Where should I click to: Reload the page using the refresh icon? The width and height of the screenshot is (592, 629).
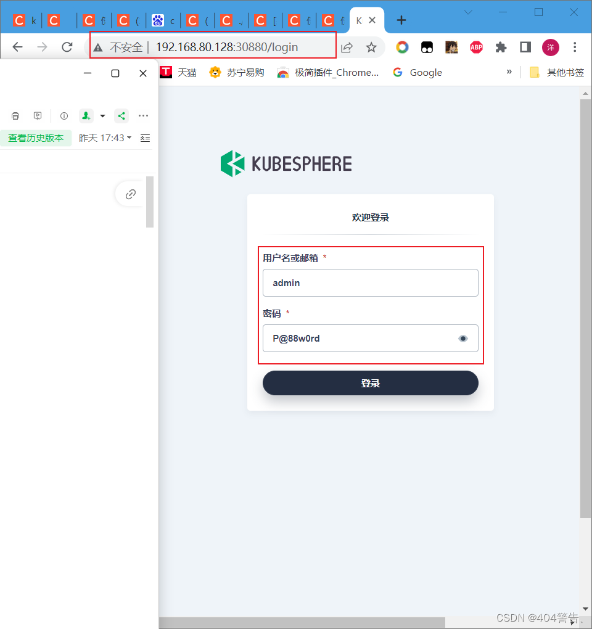point(67,47)
